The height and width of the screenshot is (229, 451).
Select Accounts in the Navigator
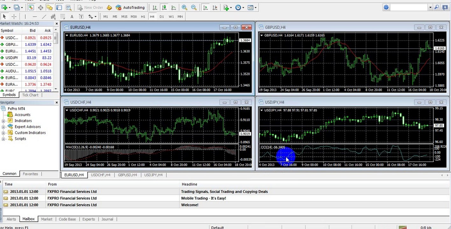[x=22, y=115]
